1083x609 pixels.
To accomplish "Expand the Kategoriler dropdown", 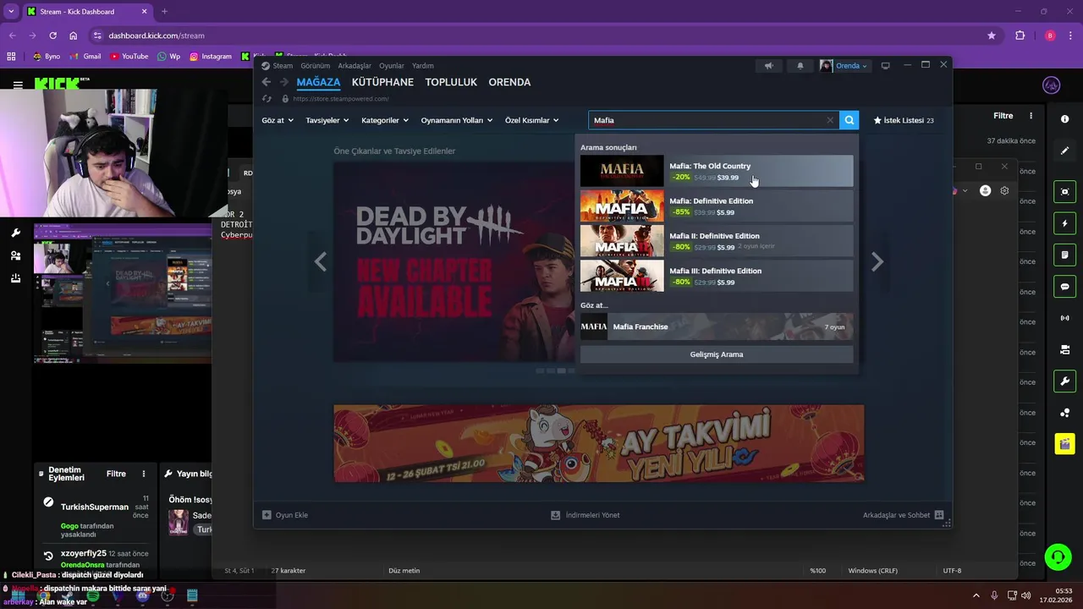I will click(385, 120).
